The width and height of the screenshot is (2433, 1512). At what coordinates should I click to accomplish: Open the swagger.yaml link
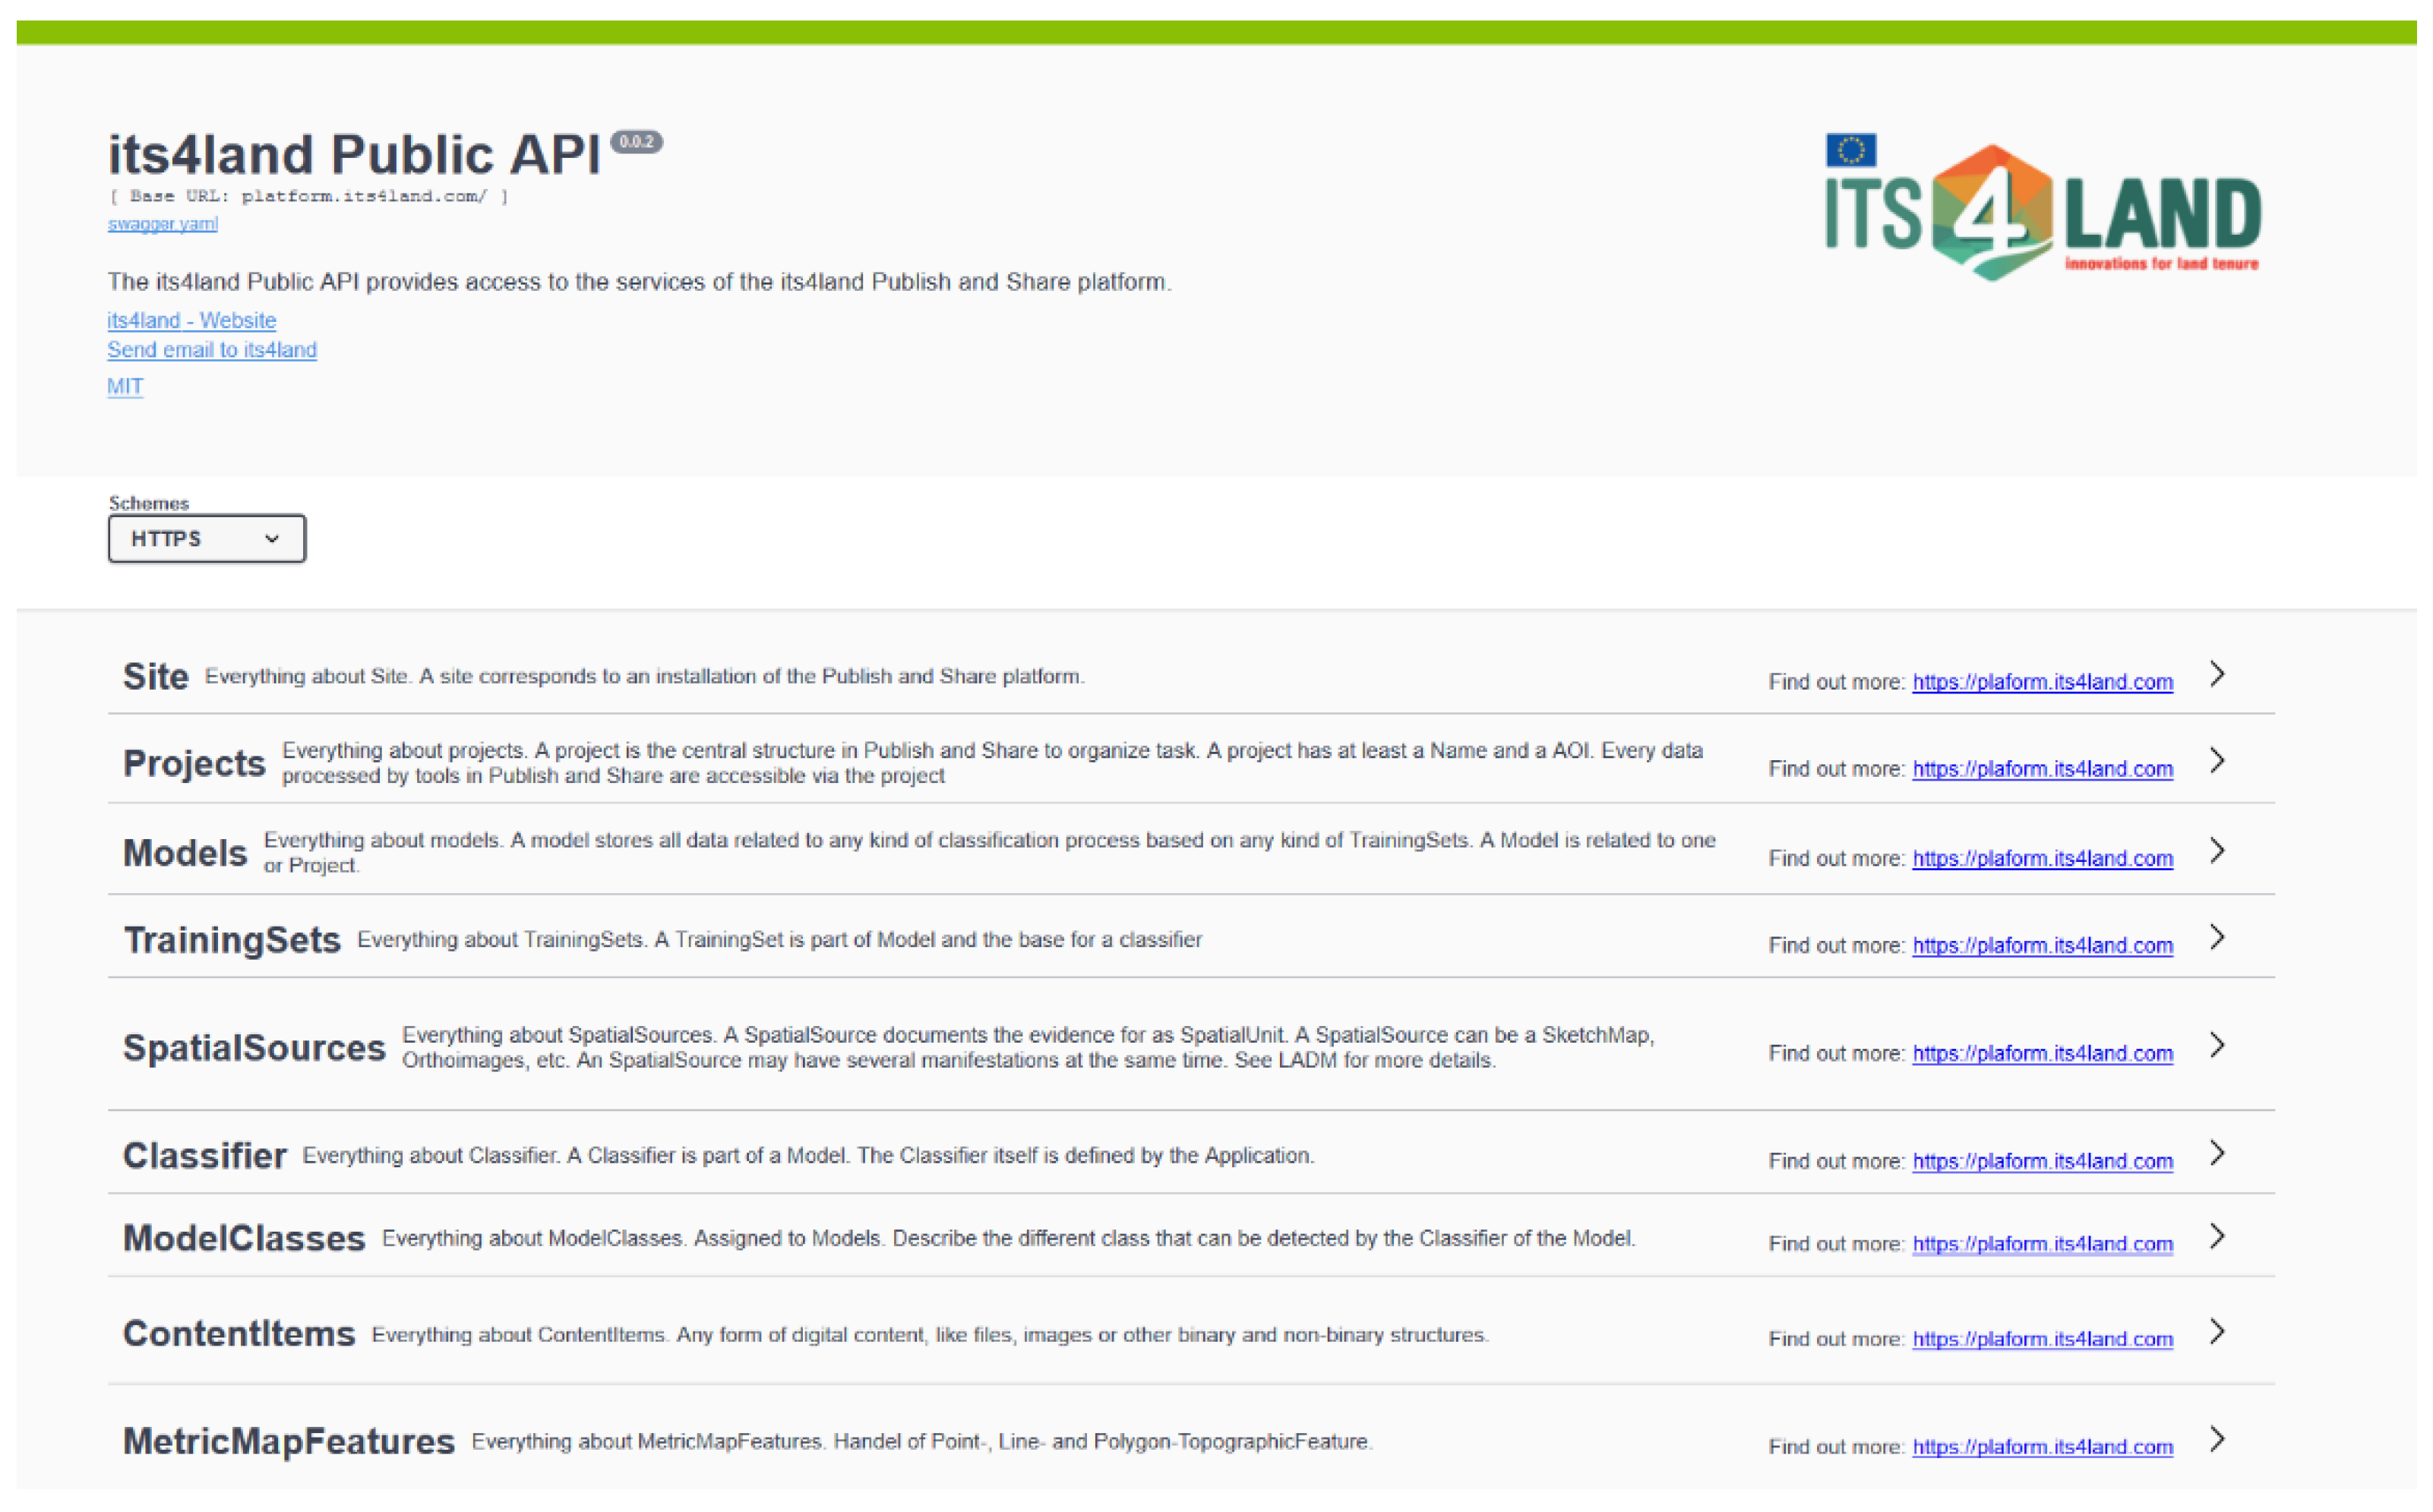coord(162,224)
